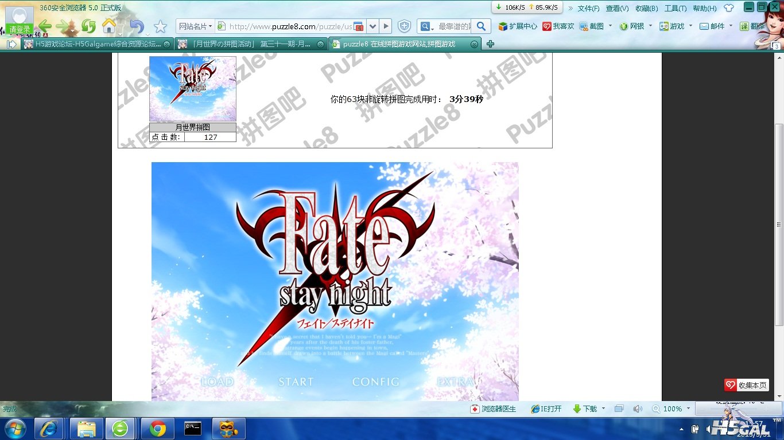Mute page sound via status bar speaker

637,409
